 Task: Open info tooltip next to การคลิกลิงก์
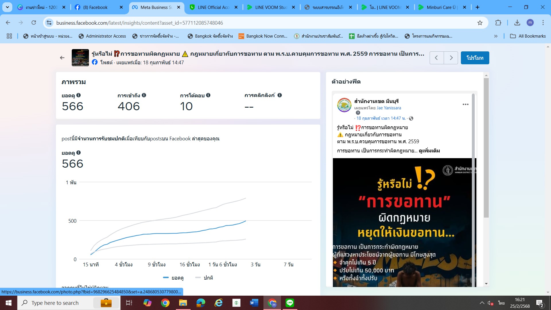280,95
